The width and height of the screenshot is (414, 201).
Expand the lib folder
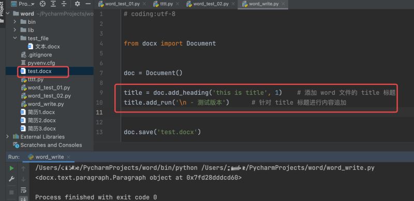point(15,30)
